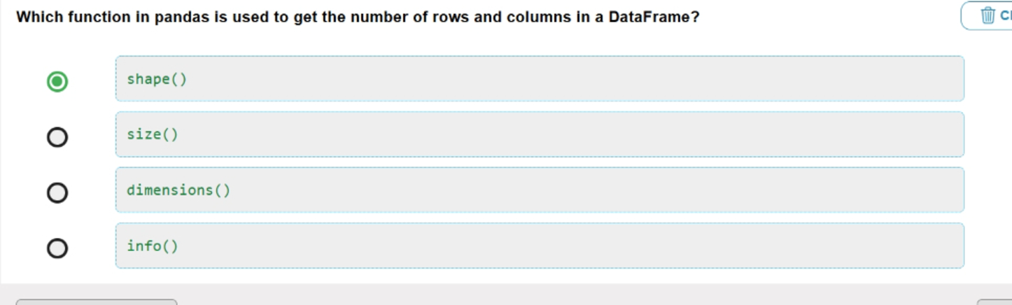Click the info() answer box
Viewport: 1012px width, 305px height.
540,246
